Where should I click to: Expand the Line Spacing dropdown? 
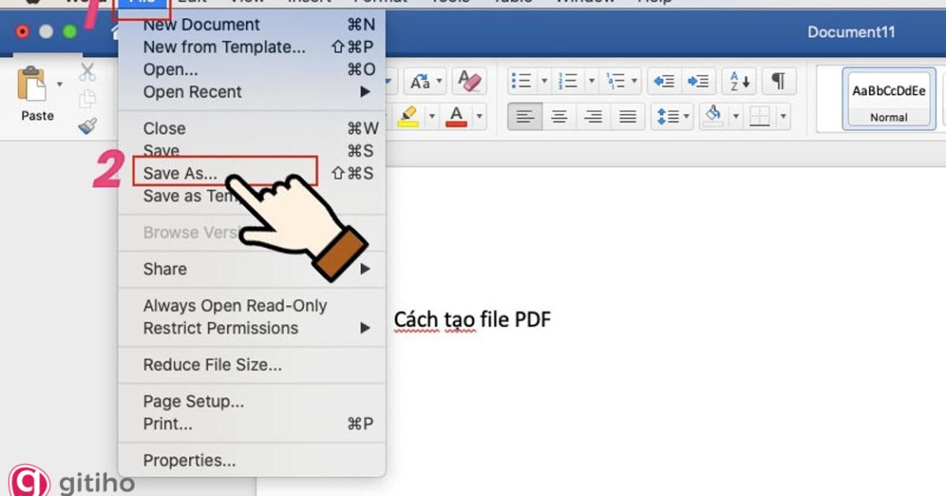[687, 116]
